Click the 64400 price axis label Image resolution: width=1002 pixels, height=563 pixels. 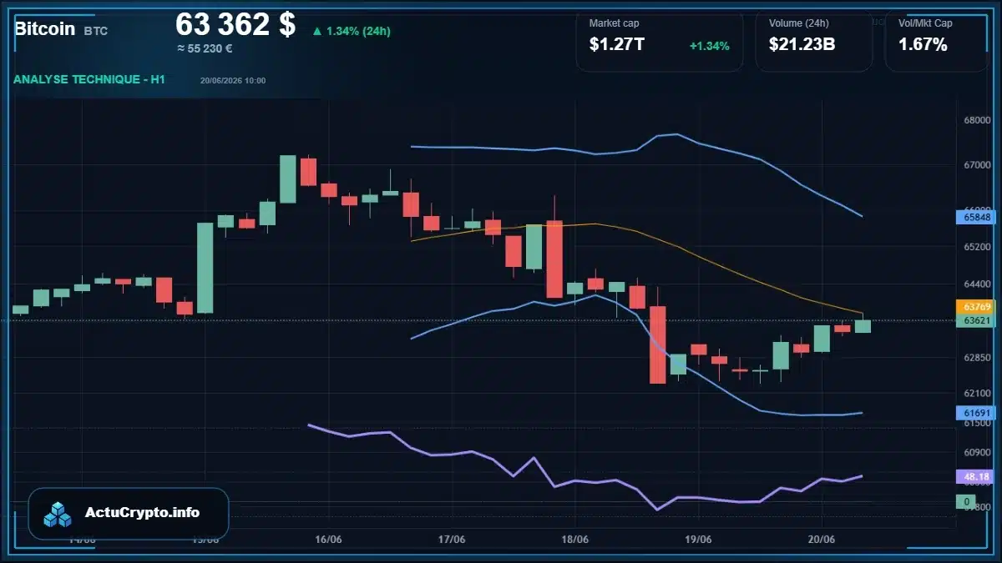(x=977, y=284)
